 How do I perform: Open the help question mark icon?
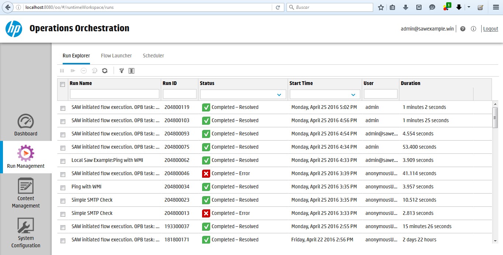(x=462, y=29)
